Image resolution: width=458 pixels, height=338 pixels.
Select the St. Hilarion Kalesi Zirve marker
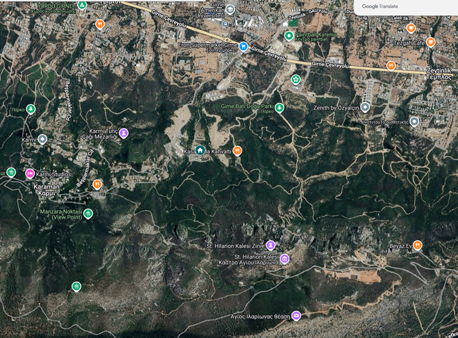point(271,245)
